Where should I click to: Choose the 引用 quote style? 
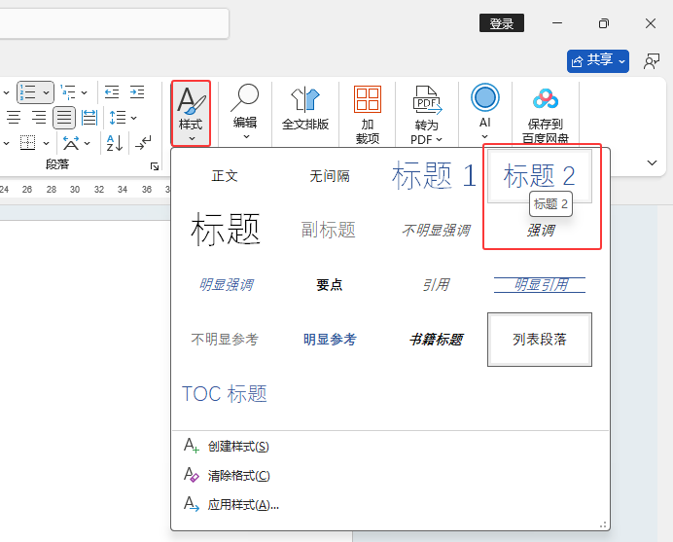(436, 285)
